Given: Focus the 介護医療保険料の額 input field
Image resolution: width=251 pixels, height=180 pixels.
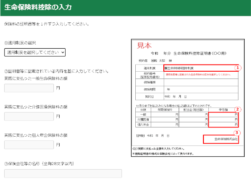Looking at the screenshot, I should click(x=29, y=116).
